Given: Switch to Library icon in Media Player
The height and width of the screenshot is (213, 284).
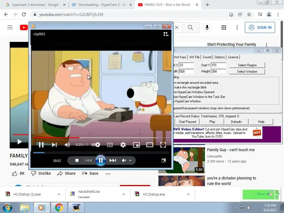Looking at the screenshot, I should [x=166, y=34].
